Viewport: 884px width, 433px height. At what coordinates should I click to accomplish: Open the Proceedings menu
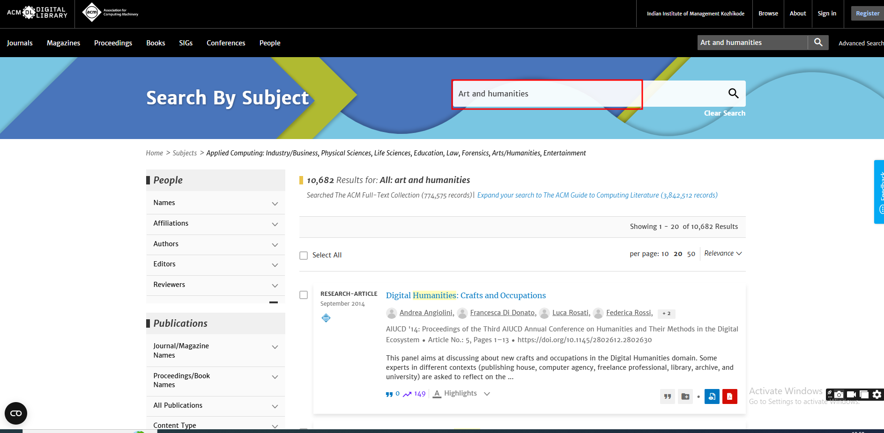[113, 43]
